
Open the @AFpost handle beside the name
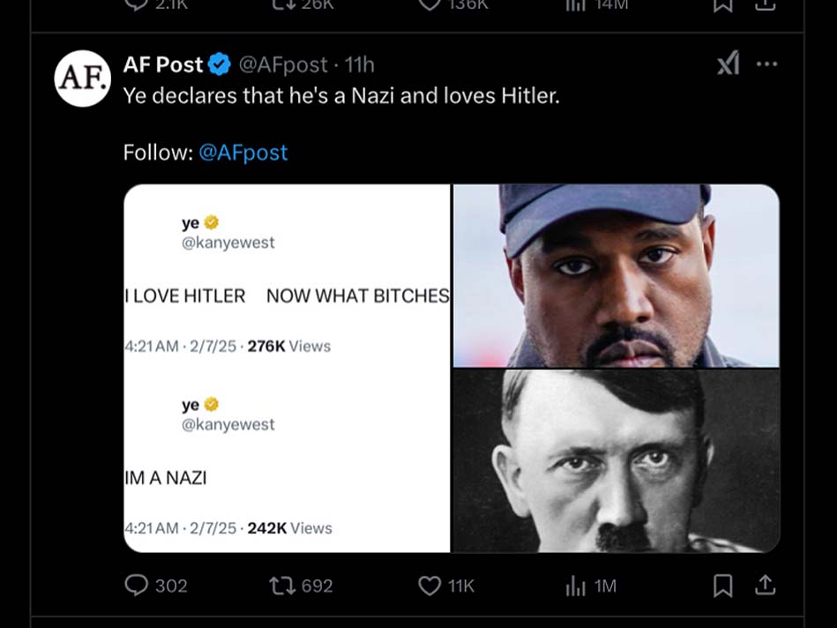(x=283, y=64)
